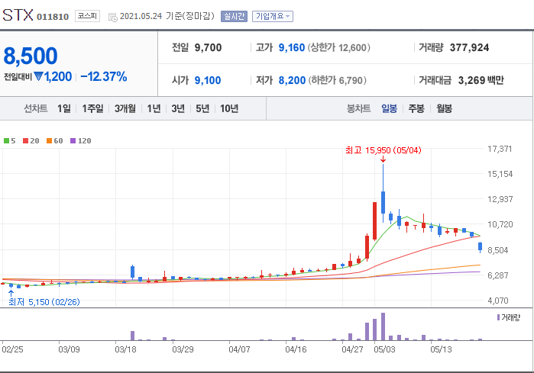Click the 상한가 12,600 upper limit text
534x373 pixels.
pyautogui.click(x=339, y=47)
